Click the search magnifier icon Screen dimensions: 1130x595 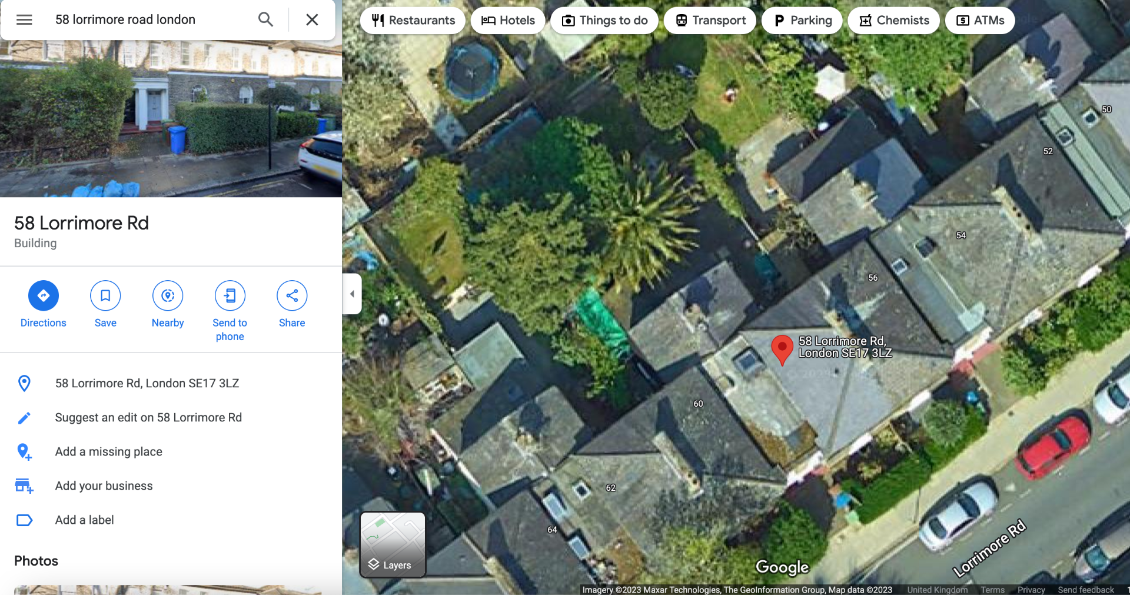pos(265,19)
